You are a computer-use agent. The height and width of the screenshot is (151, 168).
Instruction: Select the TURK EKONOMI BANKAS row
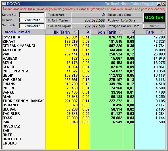[84, 101]
